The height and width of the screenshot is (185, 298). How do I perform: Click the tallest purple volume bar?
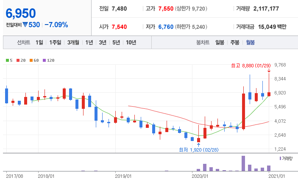click(243, 163)
